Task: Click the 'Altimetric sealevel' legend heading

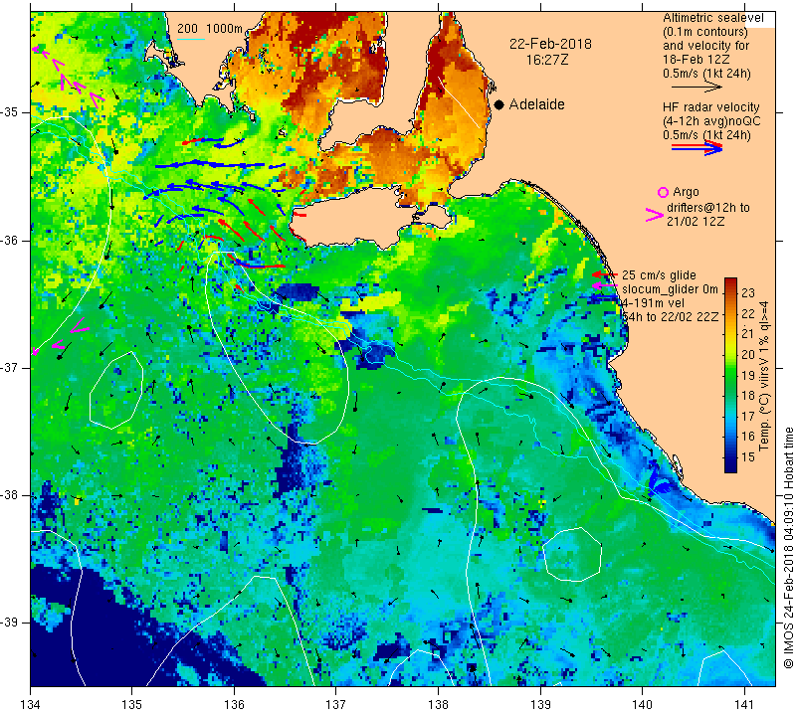Action: [x=712, y=18]
